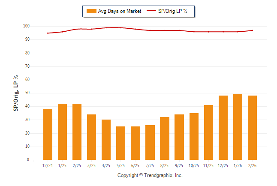Select the 2/25 orange bar
277x186 pixels.
point(77,132)
